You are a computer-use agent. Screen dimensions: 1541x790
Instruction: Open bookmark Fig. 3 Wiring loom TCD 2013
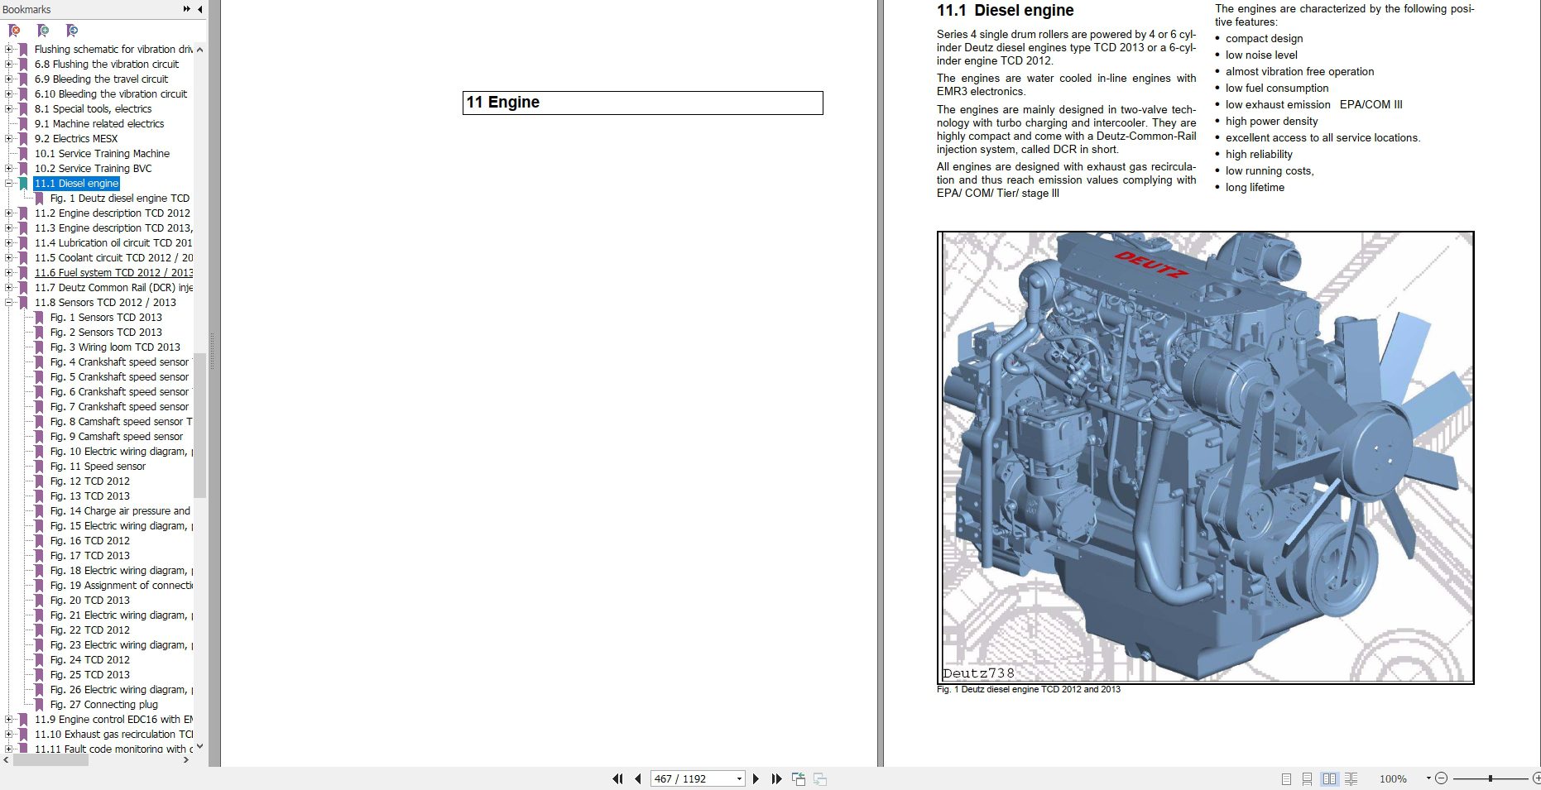pos(115,347)
